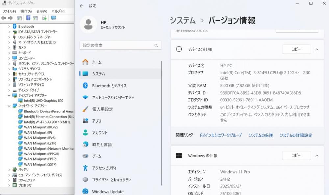The height and width of the screenshot is (195, 329).
Task: Open システムの保護 link
Action: tap(261, 135)
